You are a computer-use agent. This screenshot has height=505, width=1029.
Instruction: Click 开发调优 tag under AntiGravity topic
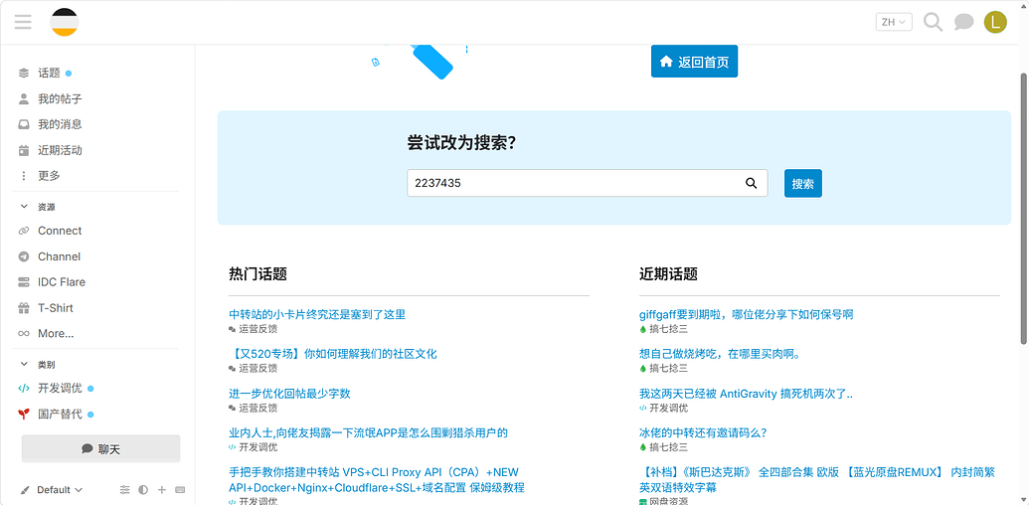(x=663, y=408)
